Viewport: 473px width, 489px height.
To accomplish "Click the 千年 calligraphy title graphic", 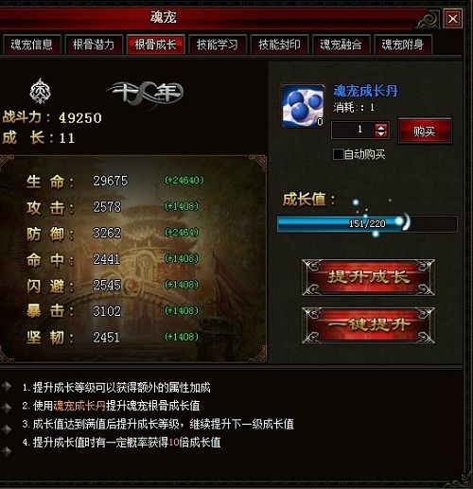I will [146, 93].
